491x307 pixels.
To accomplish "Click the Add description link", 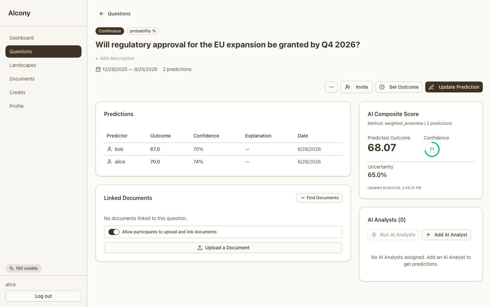I will [x=115, y=58].
